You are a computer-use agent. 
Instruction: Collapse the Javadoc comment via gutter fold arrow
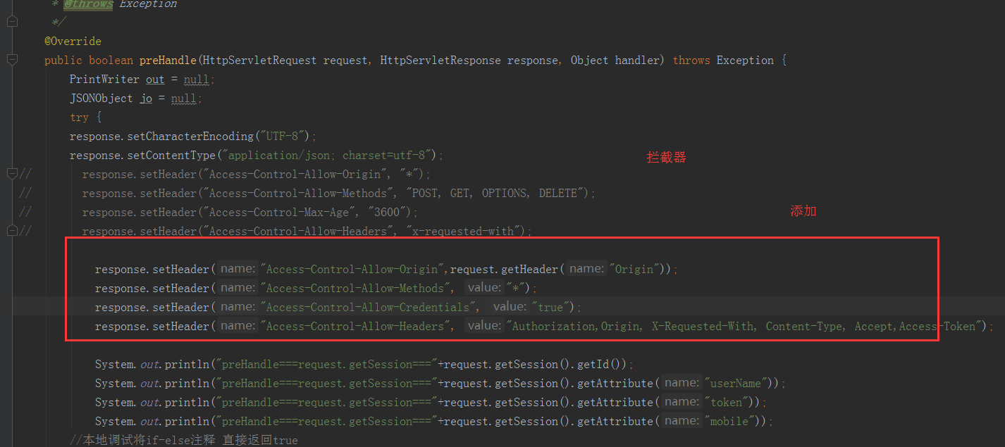pos(11,20)
